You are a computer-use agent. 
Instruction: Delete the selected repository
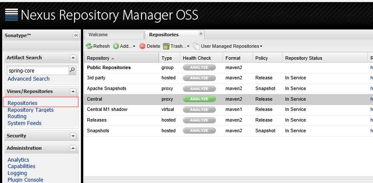[150, 46]
